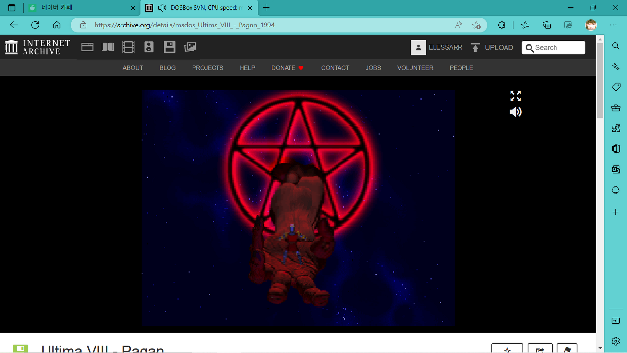627x353 pixels.
Task: Open sidebar settings gear
Action: coord(616,341)
